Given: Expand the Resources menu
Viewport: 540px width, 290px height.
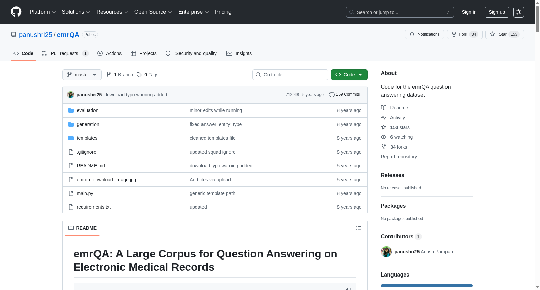Looking at the screenshot, I should click(x=112, y=12).
